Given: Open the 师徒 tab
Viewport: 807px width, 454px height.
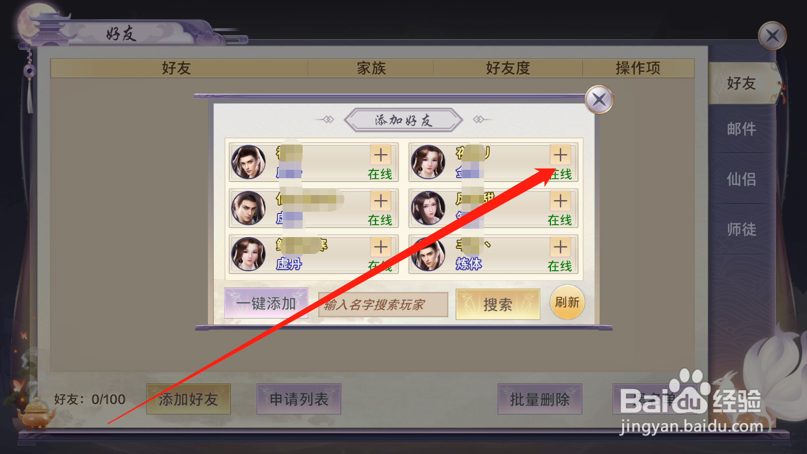Looking at the screenshot, I should (x=741, y=229).
